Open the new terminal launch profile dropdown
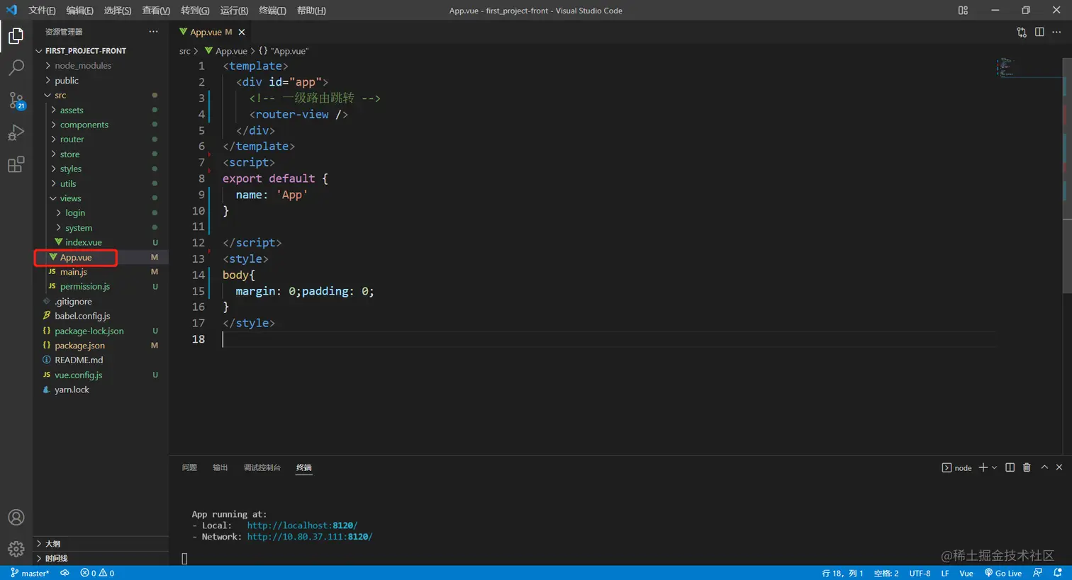The width and height of the screenshot is (1072, 580). (994, 467)
